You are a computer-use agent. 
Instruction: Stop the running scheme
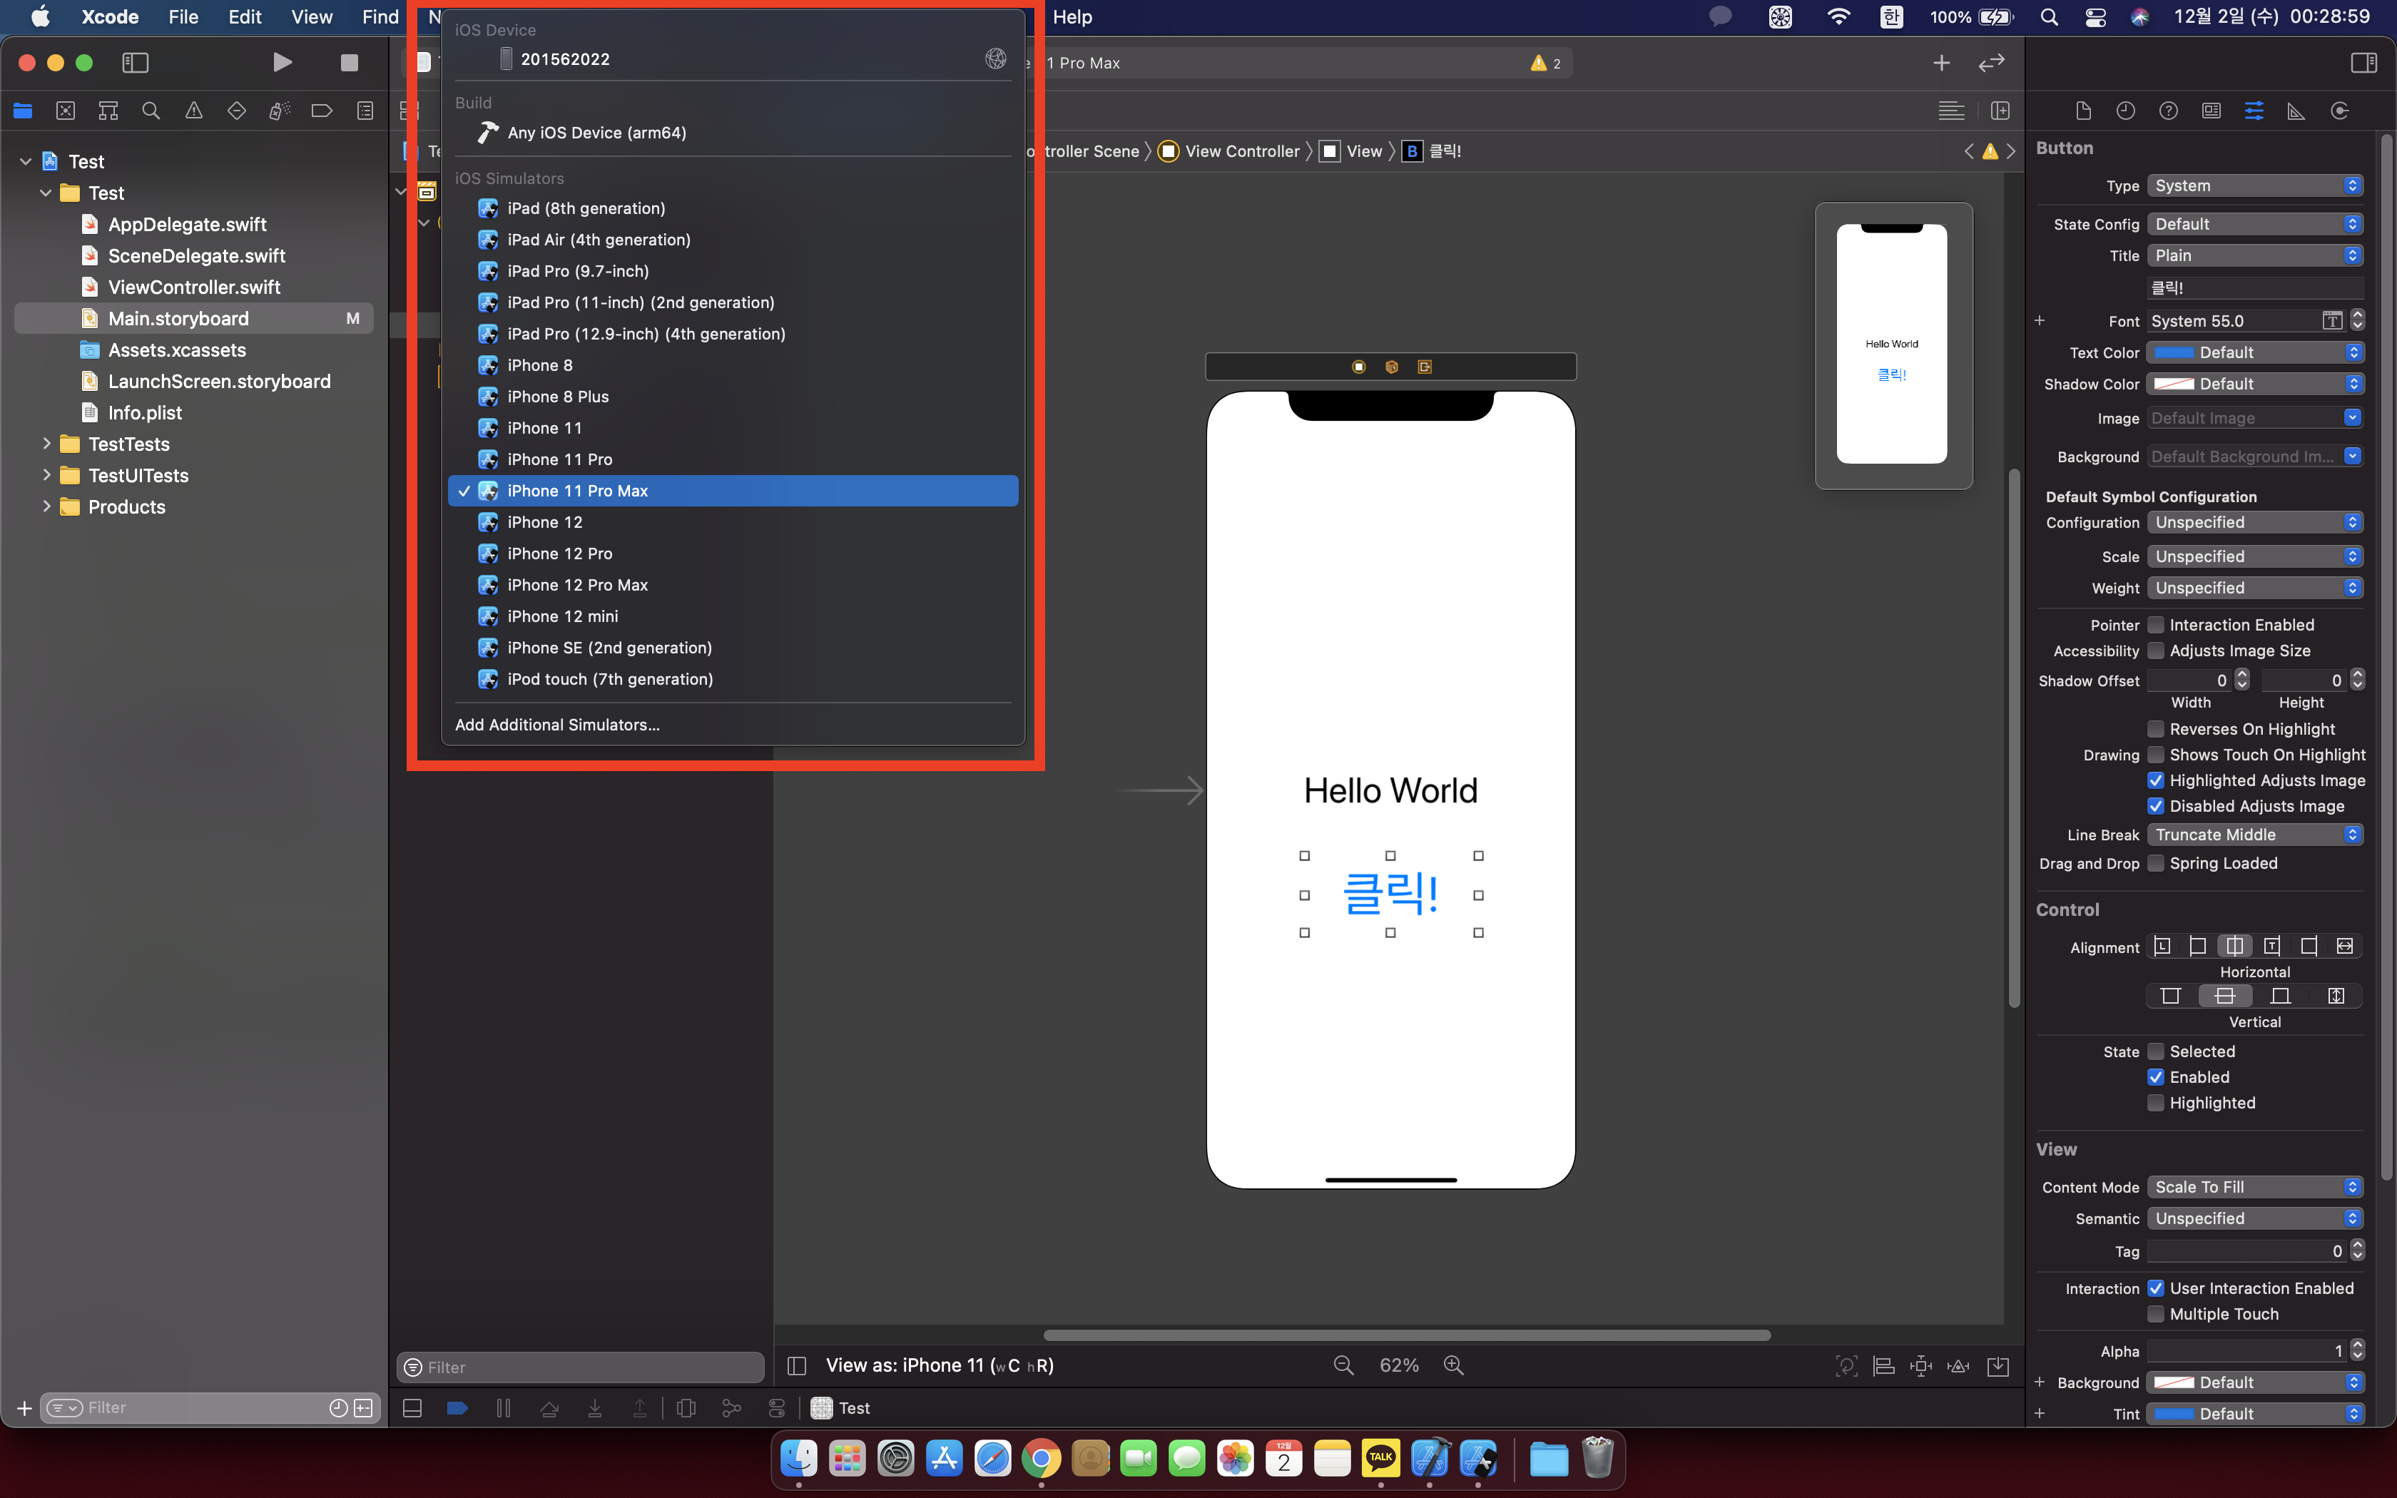coord(349,63)
